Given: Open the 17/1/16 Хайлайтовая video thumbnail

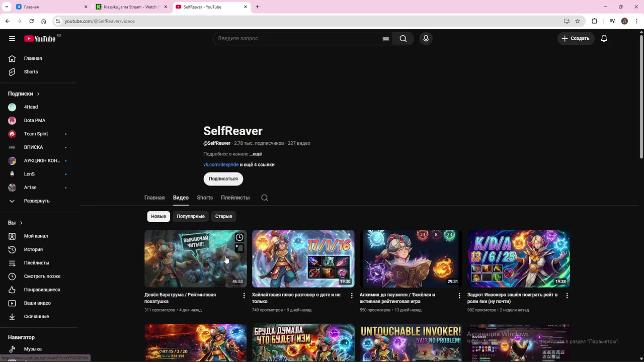Looking at the screenshot, I should (303, 259).
